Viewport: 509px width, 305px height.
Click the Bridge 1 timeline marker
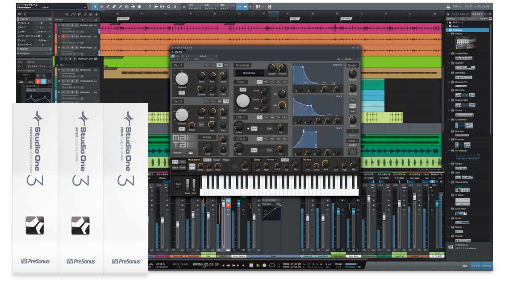click(294, 19)
